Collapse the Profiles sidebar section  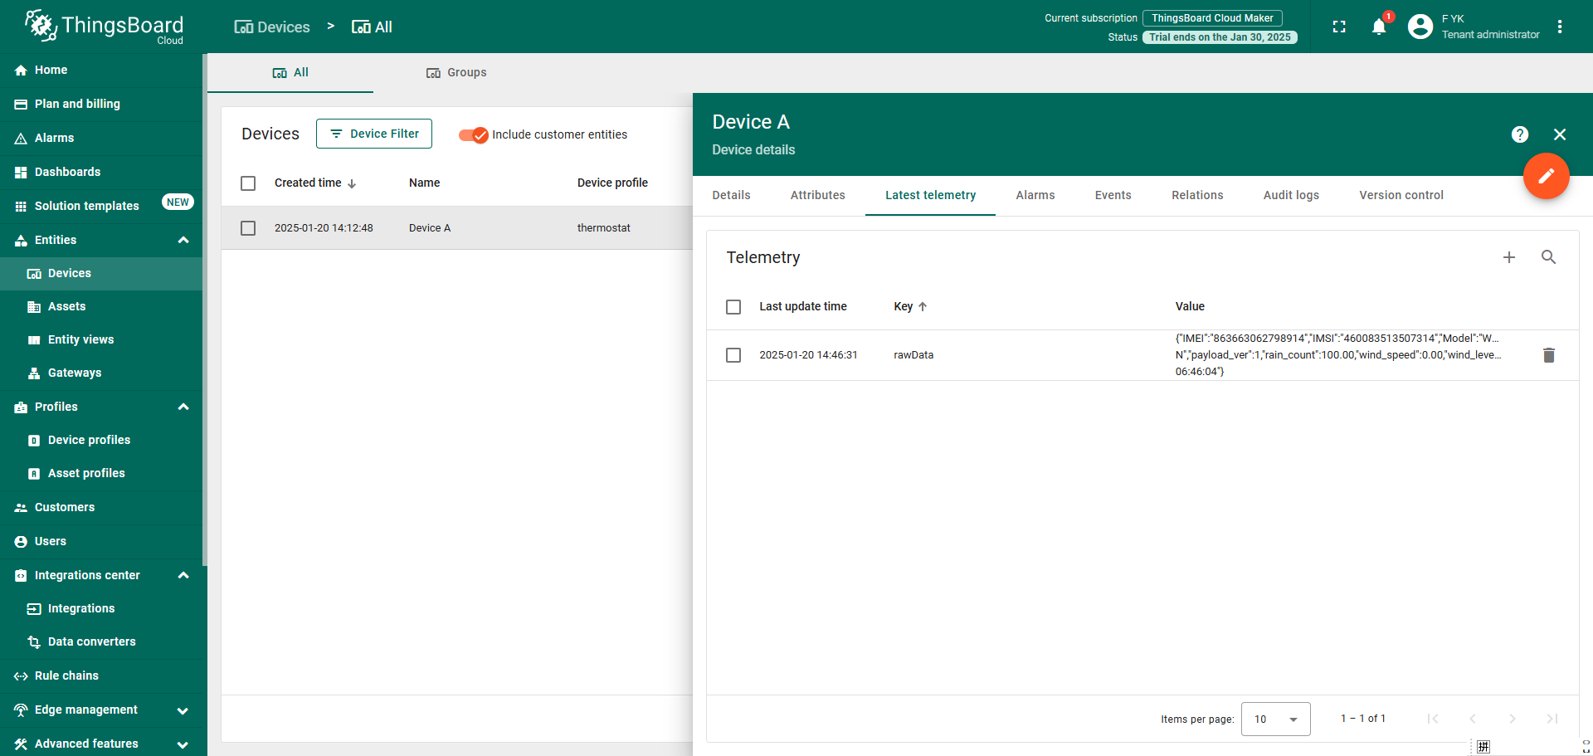pos(183,407)
